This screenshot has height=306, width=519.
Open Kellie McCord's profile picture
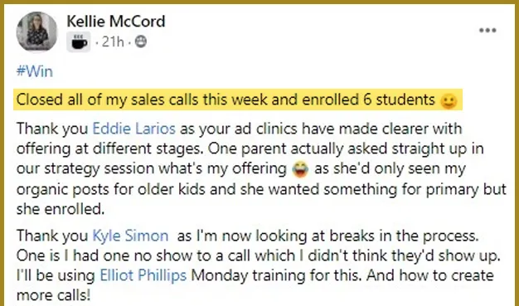tap(36, 32)
